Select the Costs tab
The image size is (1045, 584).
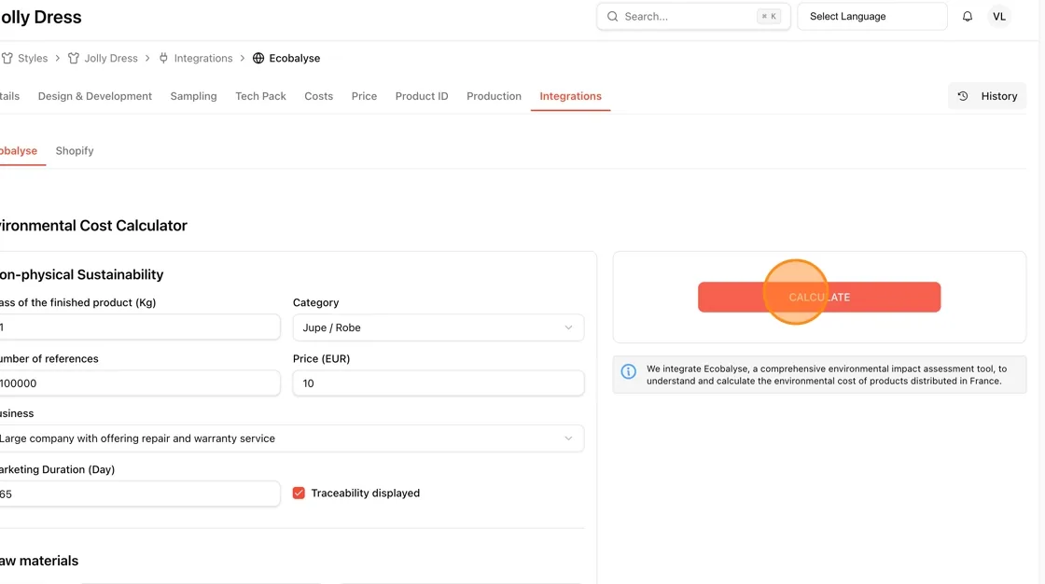click(318, 96)
